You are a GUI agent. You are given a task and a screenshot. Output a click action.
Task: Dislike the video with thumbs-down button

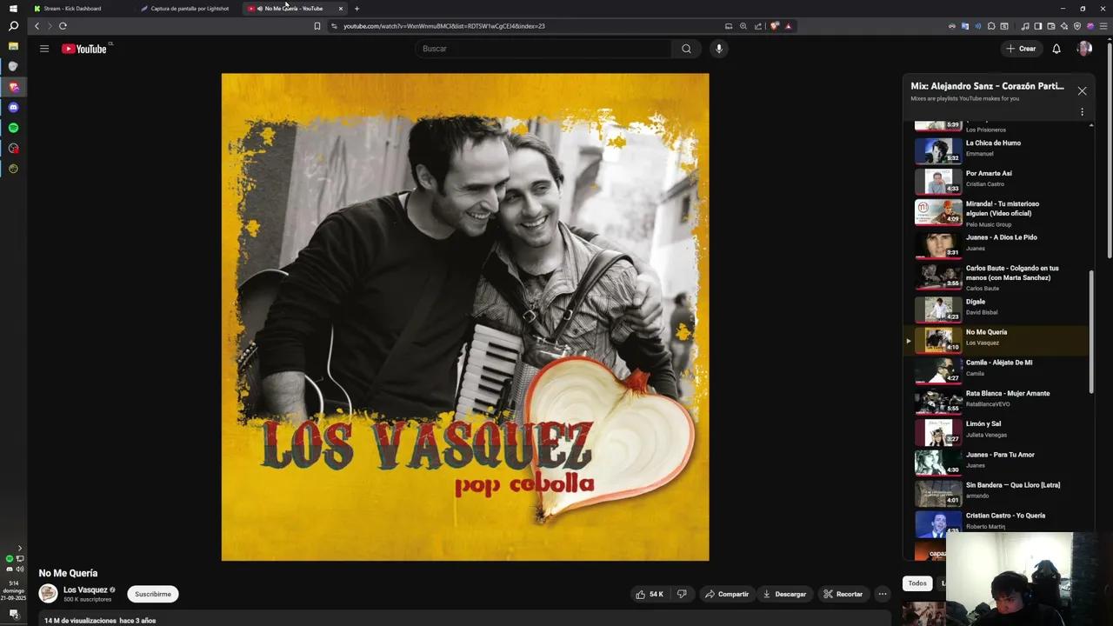(x=682, y=594)
